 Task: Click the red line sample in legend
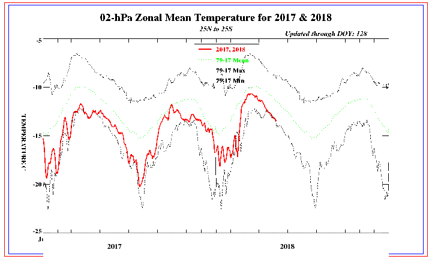pos(205,49)
